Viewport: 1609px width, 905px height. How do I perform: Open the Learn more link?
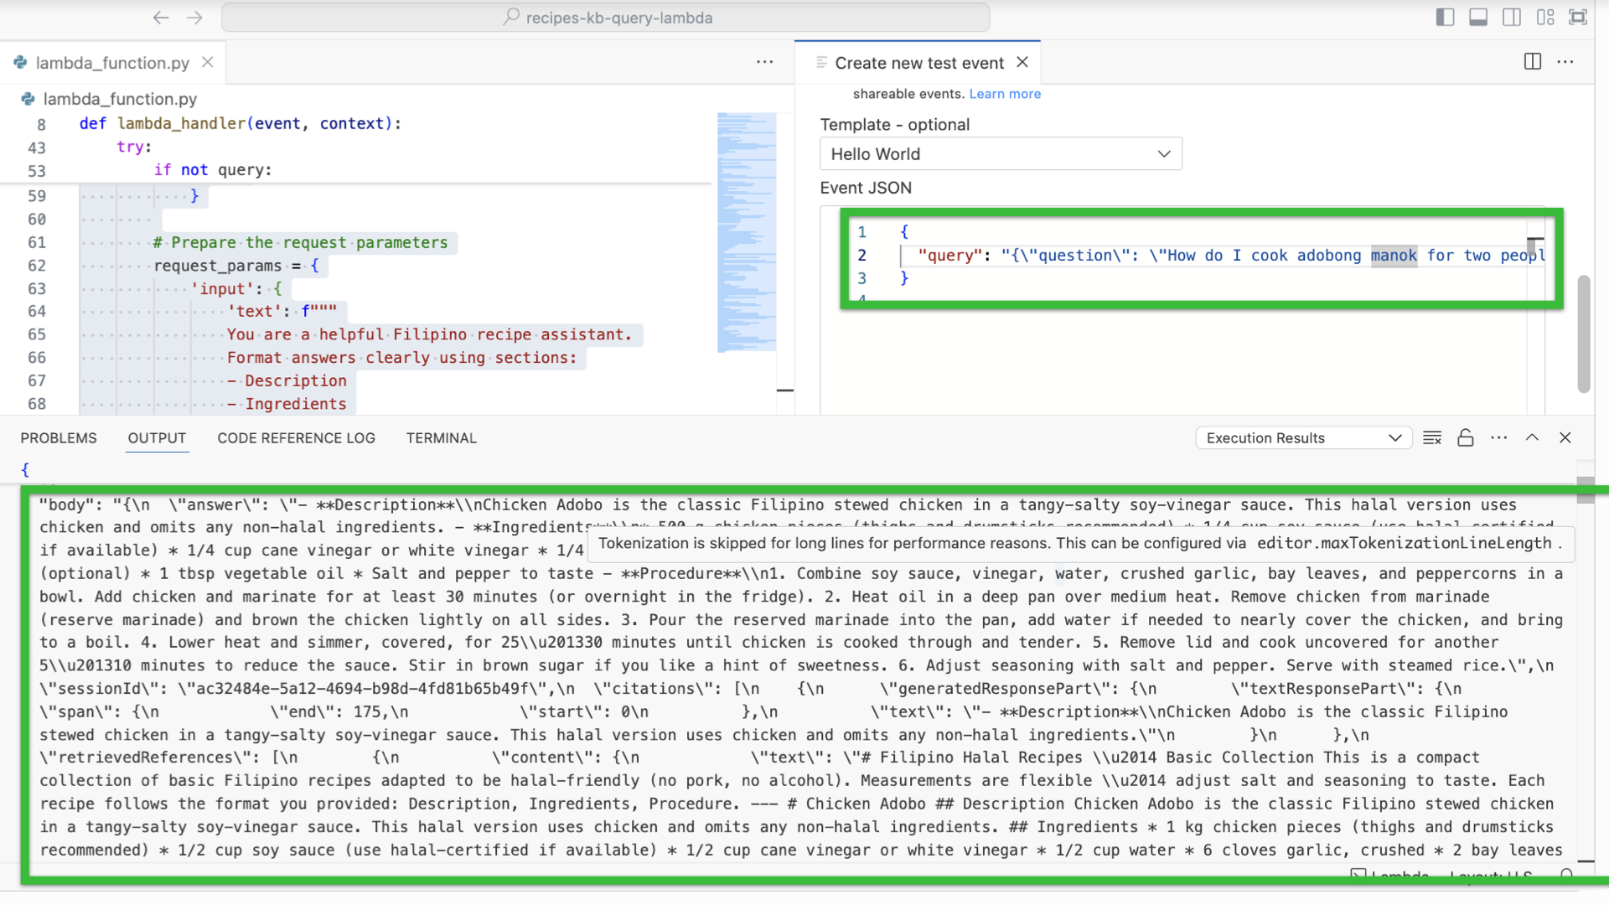click(x=1005, y=94)
